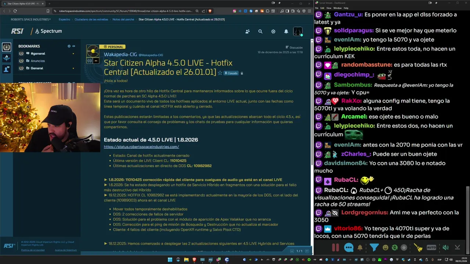This screenshot has height=264, width=470.
Task: Click the blue chat bubble icon in Social Stream
Action: click(x=349, y=247)
